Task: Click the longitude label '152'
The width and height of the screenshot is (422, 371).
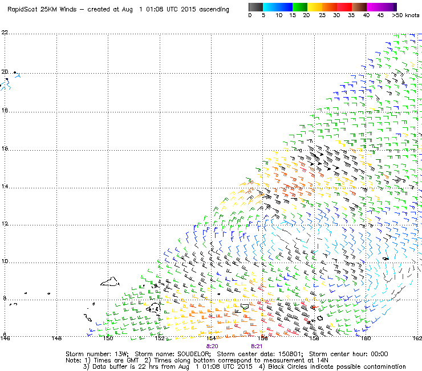Action: pos(160,338)
